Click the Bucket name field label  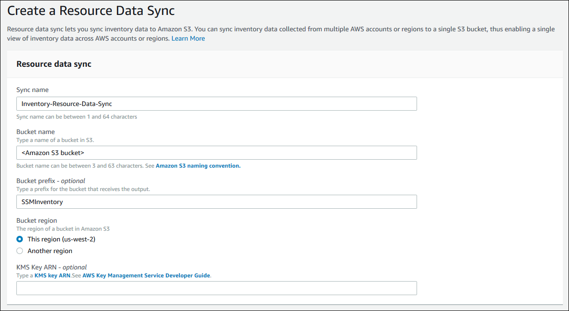36,132
